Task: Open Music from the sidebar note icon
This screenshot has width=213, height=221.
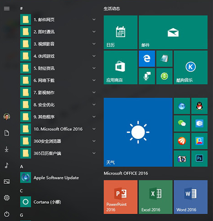Action: (x=7, y=165)
